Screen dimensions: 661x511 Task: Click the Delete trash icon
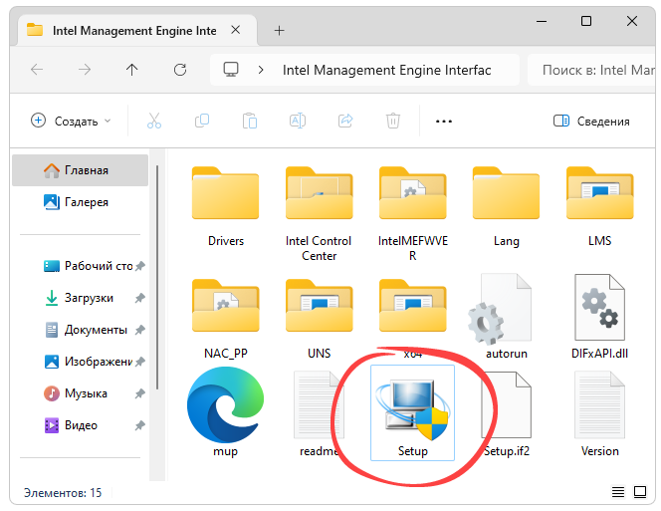pos(393,122)
